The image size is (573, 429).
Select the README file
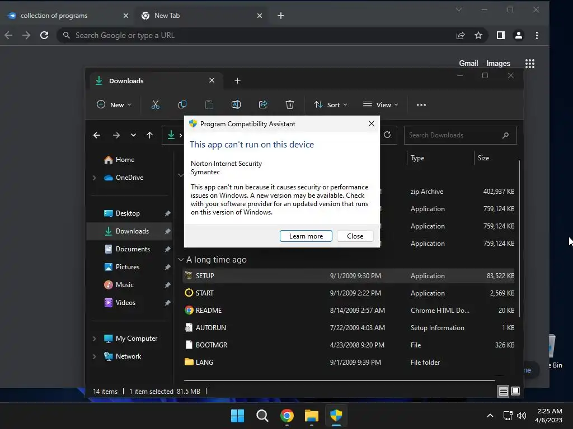pos(348,311)
